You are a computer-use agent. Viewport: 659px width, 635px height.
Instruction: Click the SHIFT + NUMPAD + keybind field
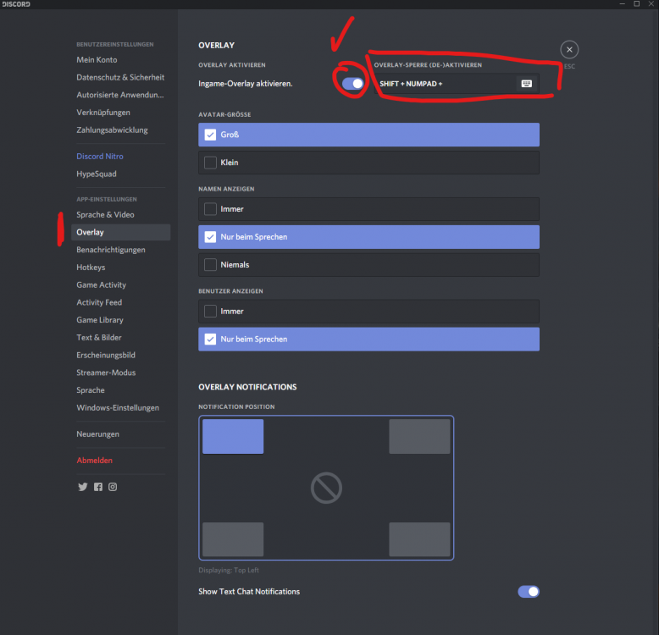pyautogui.click(x=457, y=84)
